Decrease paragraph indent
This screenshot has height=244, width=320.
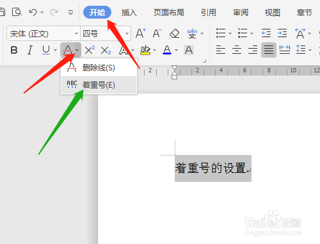[266, 33]
